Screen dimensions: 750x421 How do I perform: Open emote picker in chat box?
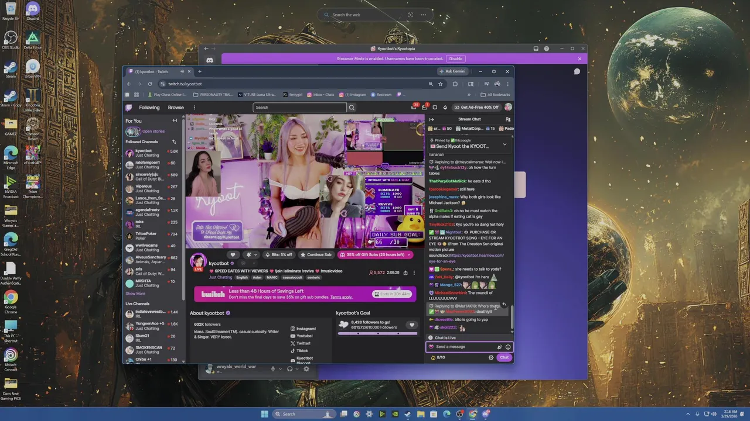tap(508, 347)
